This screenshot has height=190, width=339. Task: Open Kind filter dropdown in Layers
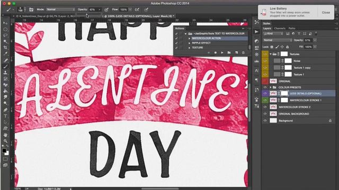click(273, 34)
